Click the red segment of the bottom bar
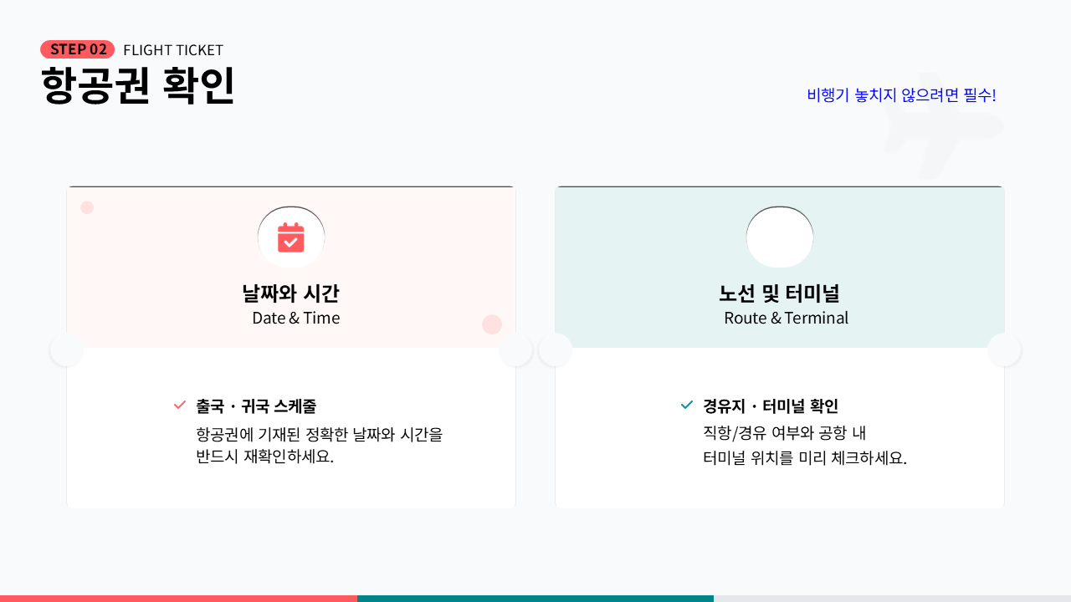This screenshot has height=602, width=1071. 178,598
